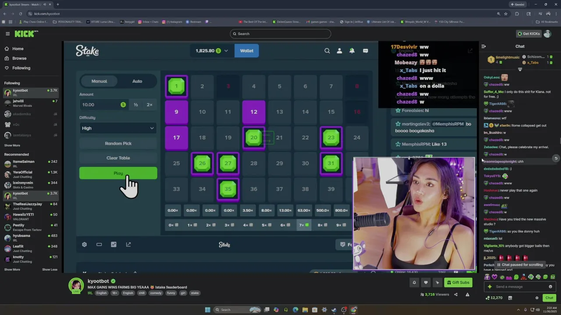Open Stake user profile icon
The image size is (561, 315).
(339, 51)
